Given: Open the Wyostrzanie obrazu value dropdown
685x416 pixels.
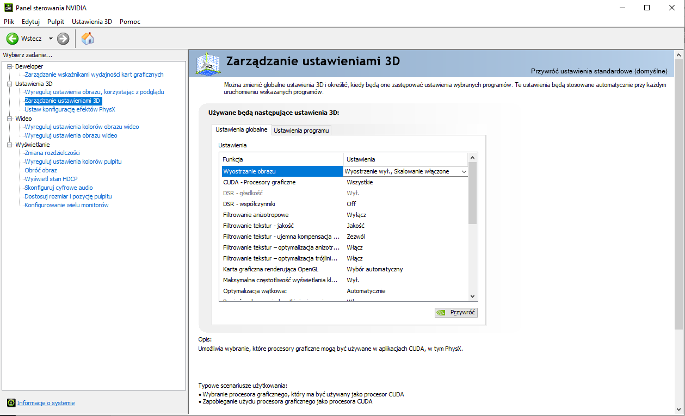Looking at the screenshot, I should point(464,171).
